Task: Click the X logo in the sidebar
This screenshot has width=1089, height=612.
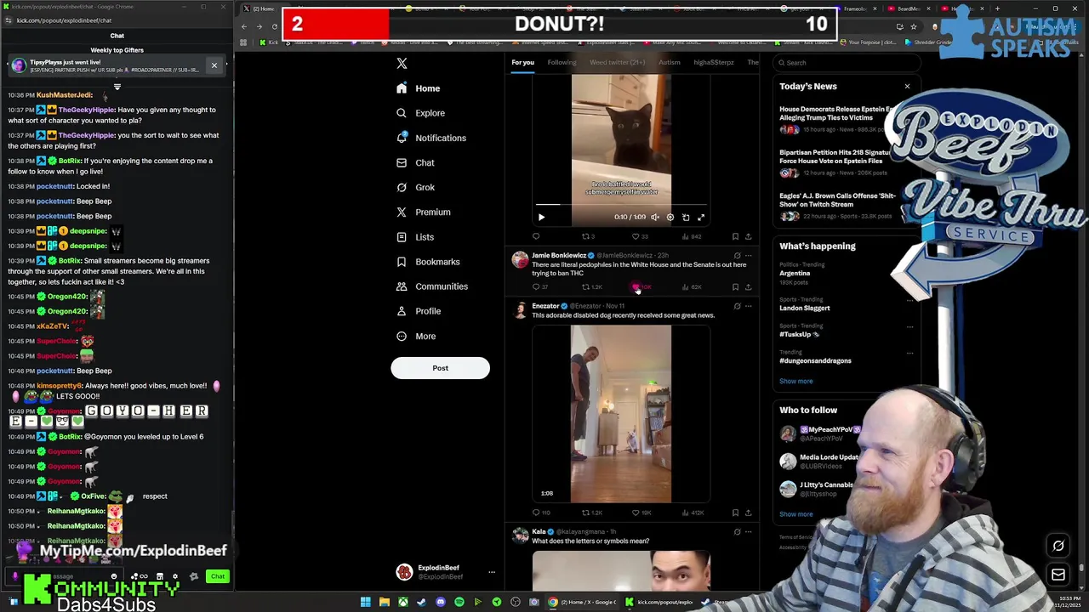Action: pos(402,63)
